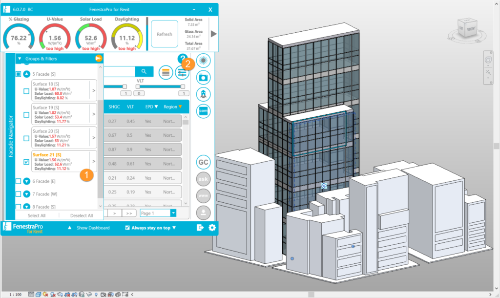Check the 6 Facade [E] checkbox
The width and height of the screenshot is (500, 298).
[18, 181]
